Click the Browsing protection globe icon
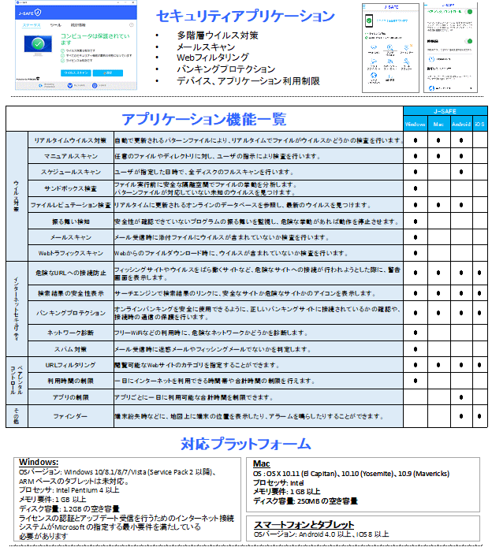Image resolution: width=492 pixels, height=547 pixels. pyautogui.click(x=40, y=85)
